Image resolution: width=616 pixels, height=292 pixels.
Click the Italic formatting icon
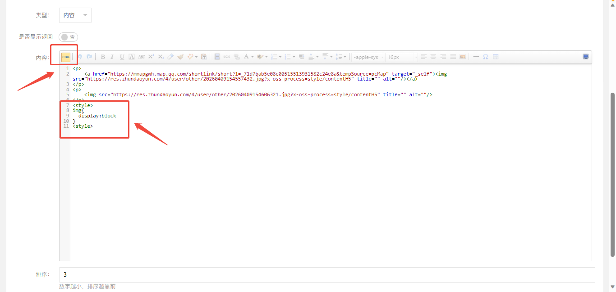coord(112,57)
